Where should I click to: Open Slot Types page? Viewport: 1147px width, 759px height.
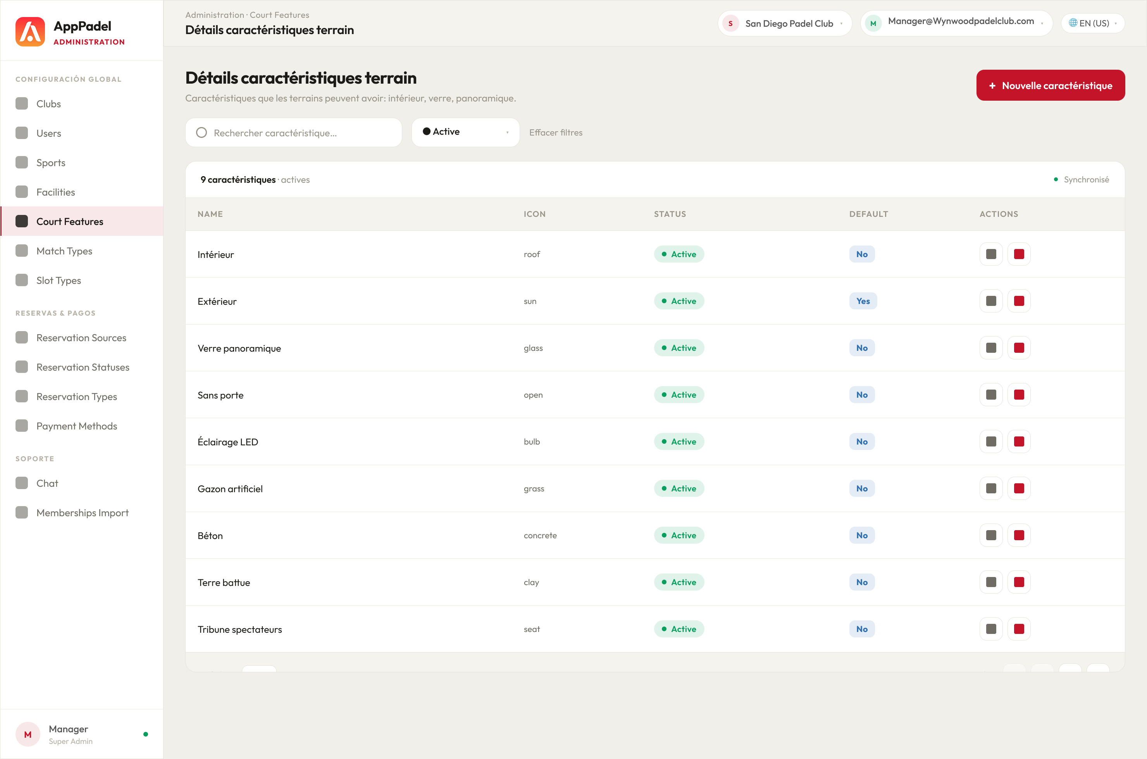81,280
